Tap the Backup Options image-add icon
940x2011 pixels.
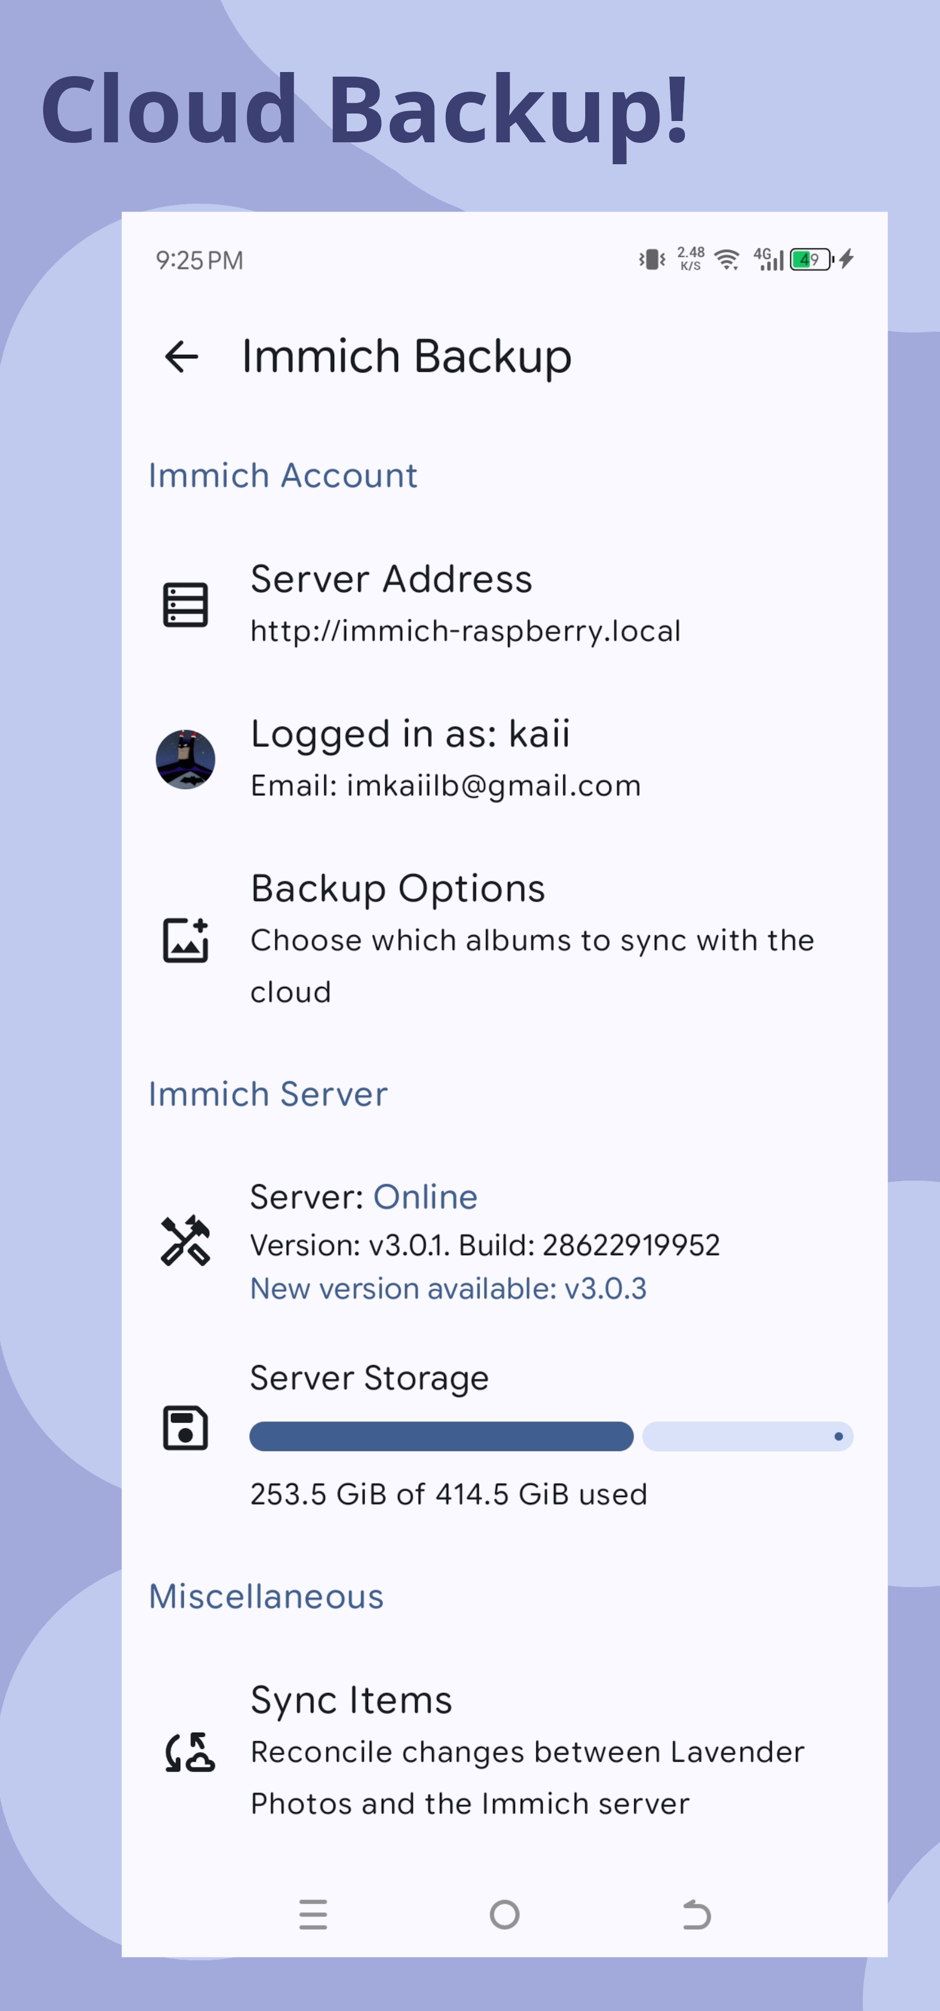[185, 940]
